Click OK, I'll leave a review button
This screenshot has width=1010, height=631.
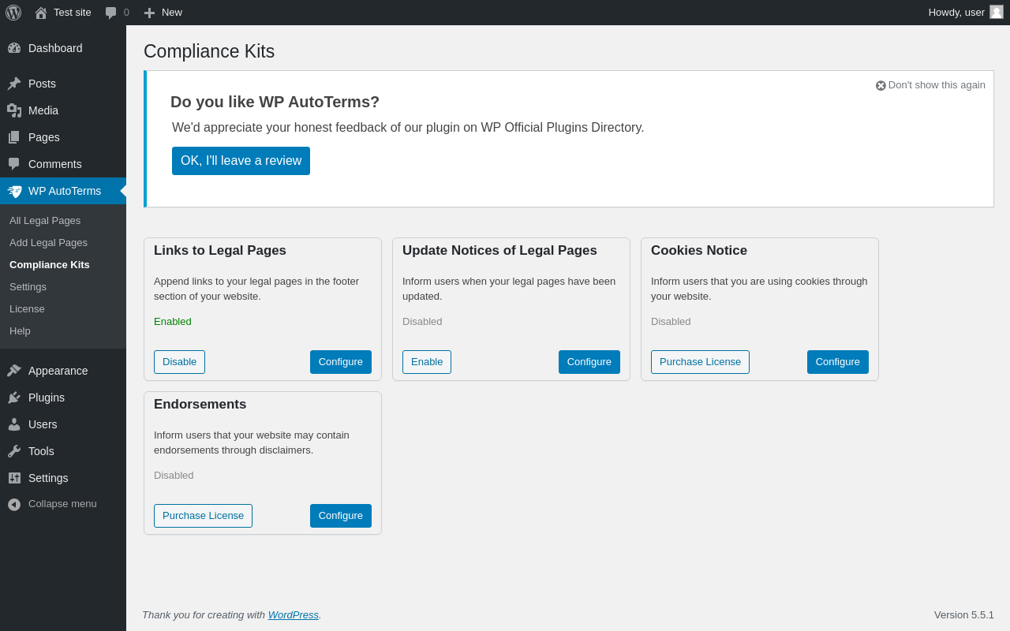[241, 161]
